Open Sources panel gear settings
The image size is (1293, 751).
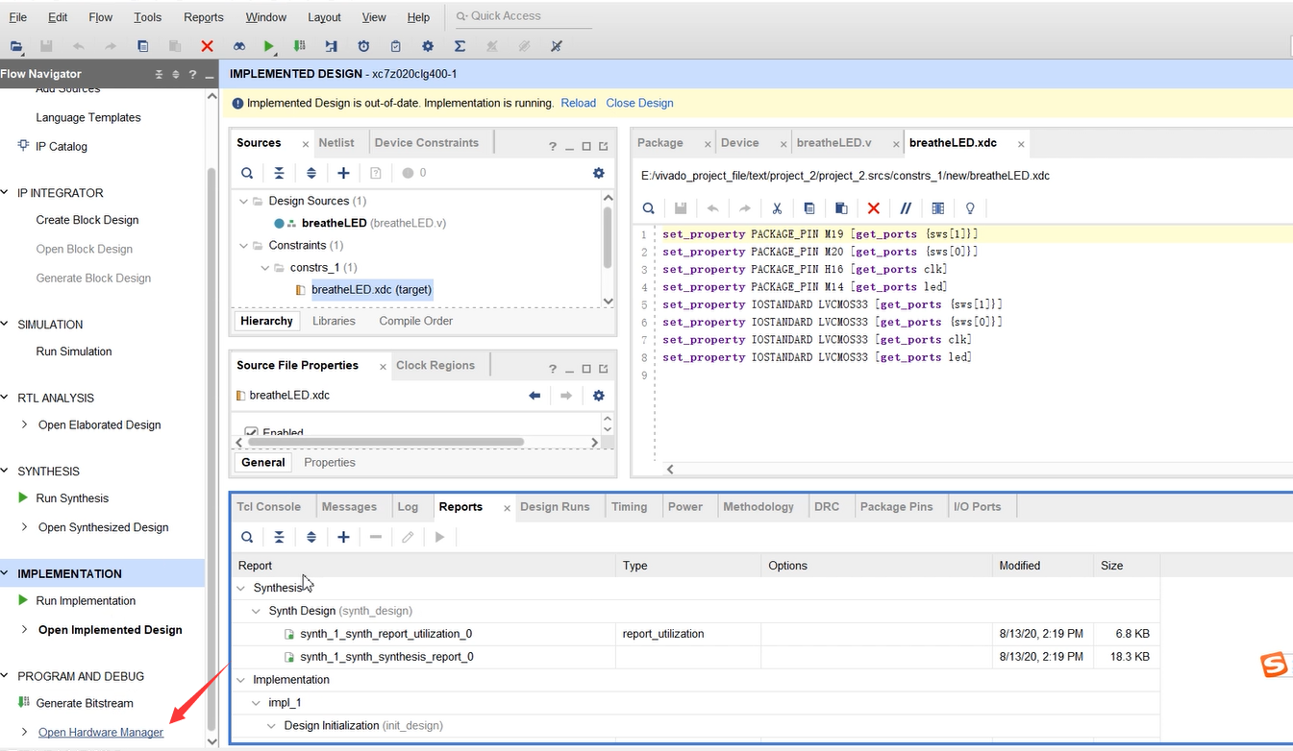point(599,173)
